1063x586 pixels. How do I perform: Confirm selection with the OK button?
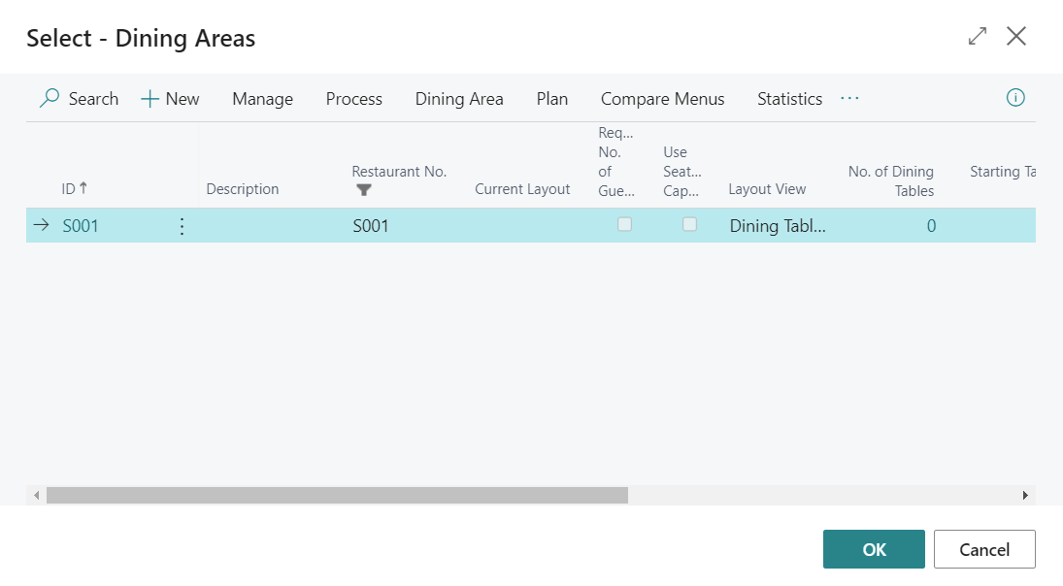[874, 549]
